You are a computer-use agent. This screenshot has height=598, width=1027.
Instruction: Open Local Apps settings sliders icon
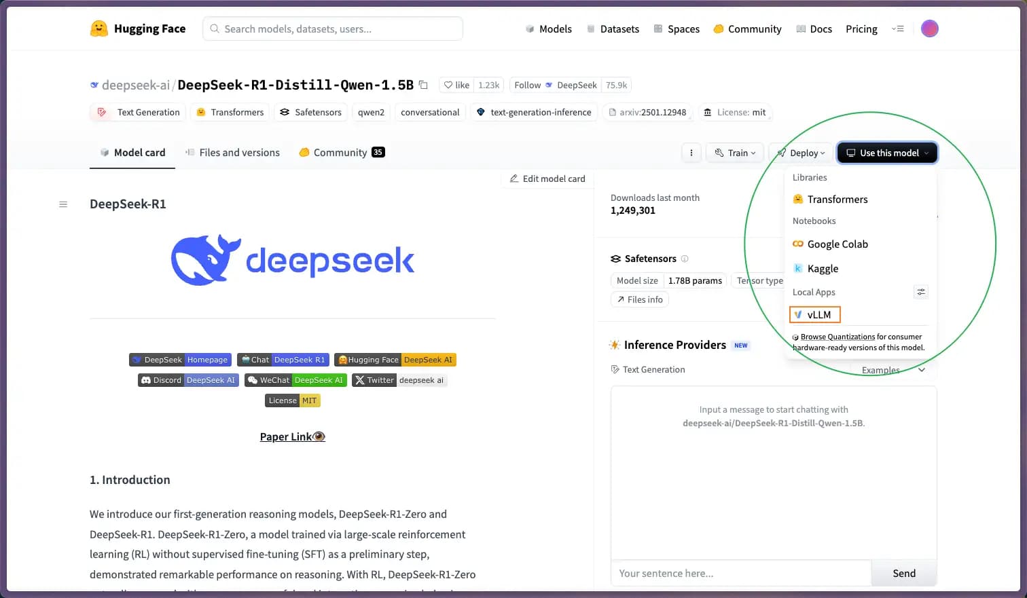point(921,292)
